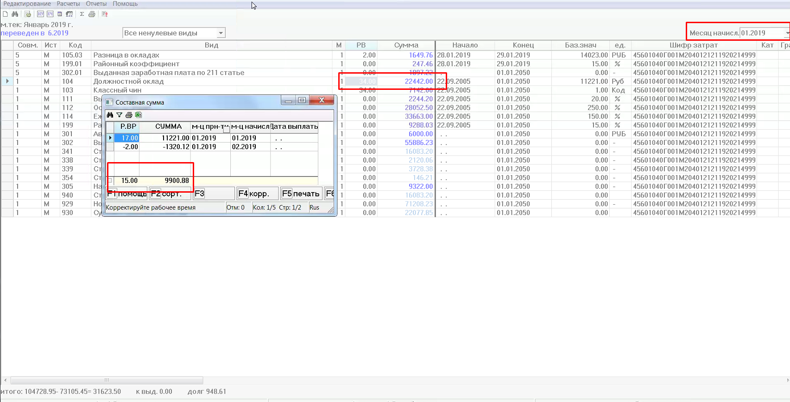Click the F5 печать button
The image size is (790, 402).
pyautogui.click(x=301, y=194)
